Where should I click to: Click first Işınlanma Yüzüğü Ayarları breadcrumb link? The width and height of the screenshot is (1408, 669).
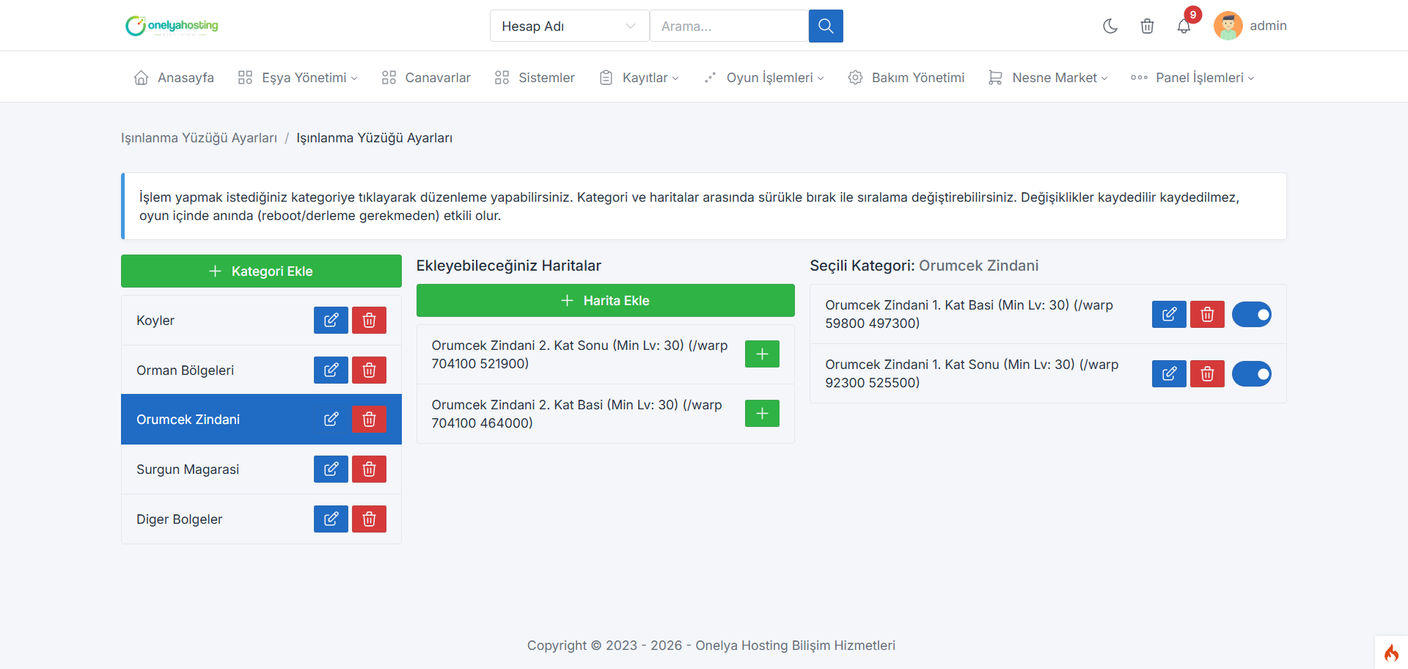(199, 138)
